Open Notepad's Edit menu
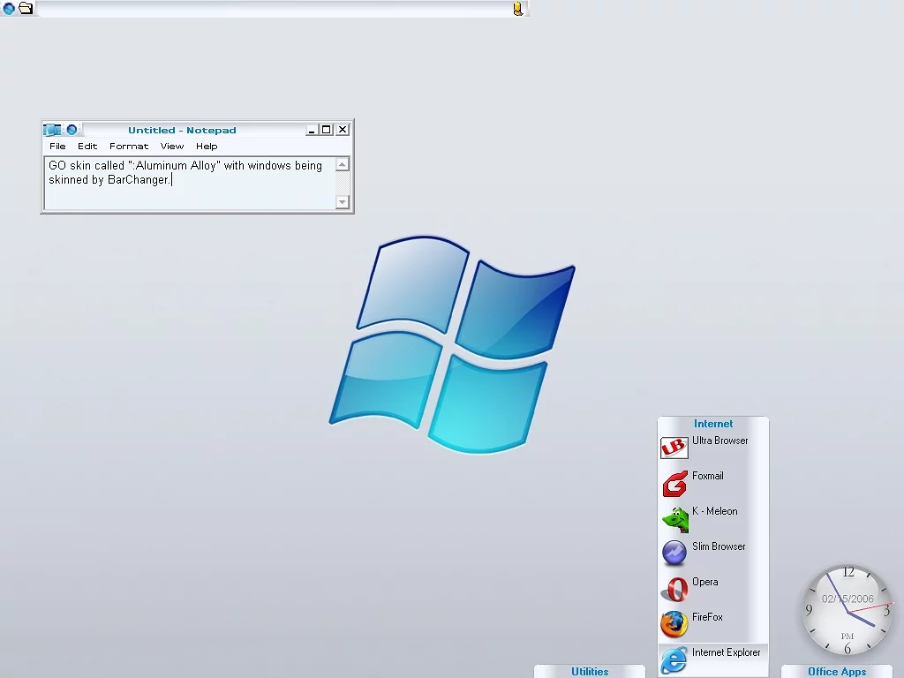Screen dimensions: 904x678 click(x=87, y=147)
